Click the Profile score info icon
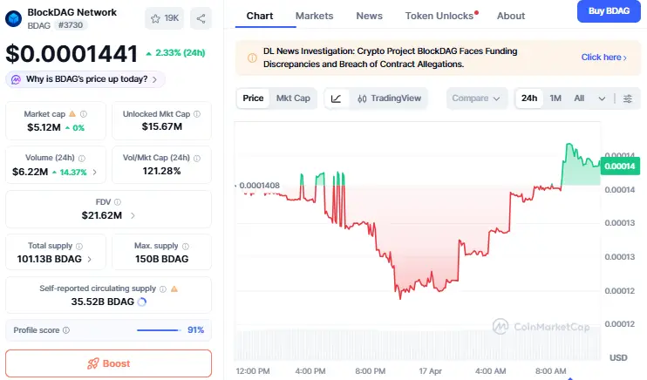The width and height of the screenshot is (647, 380). point(66,330)
